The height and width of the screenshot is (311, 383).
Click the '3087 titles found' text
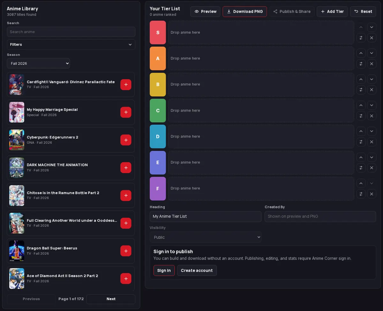tap(22, 15)
